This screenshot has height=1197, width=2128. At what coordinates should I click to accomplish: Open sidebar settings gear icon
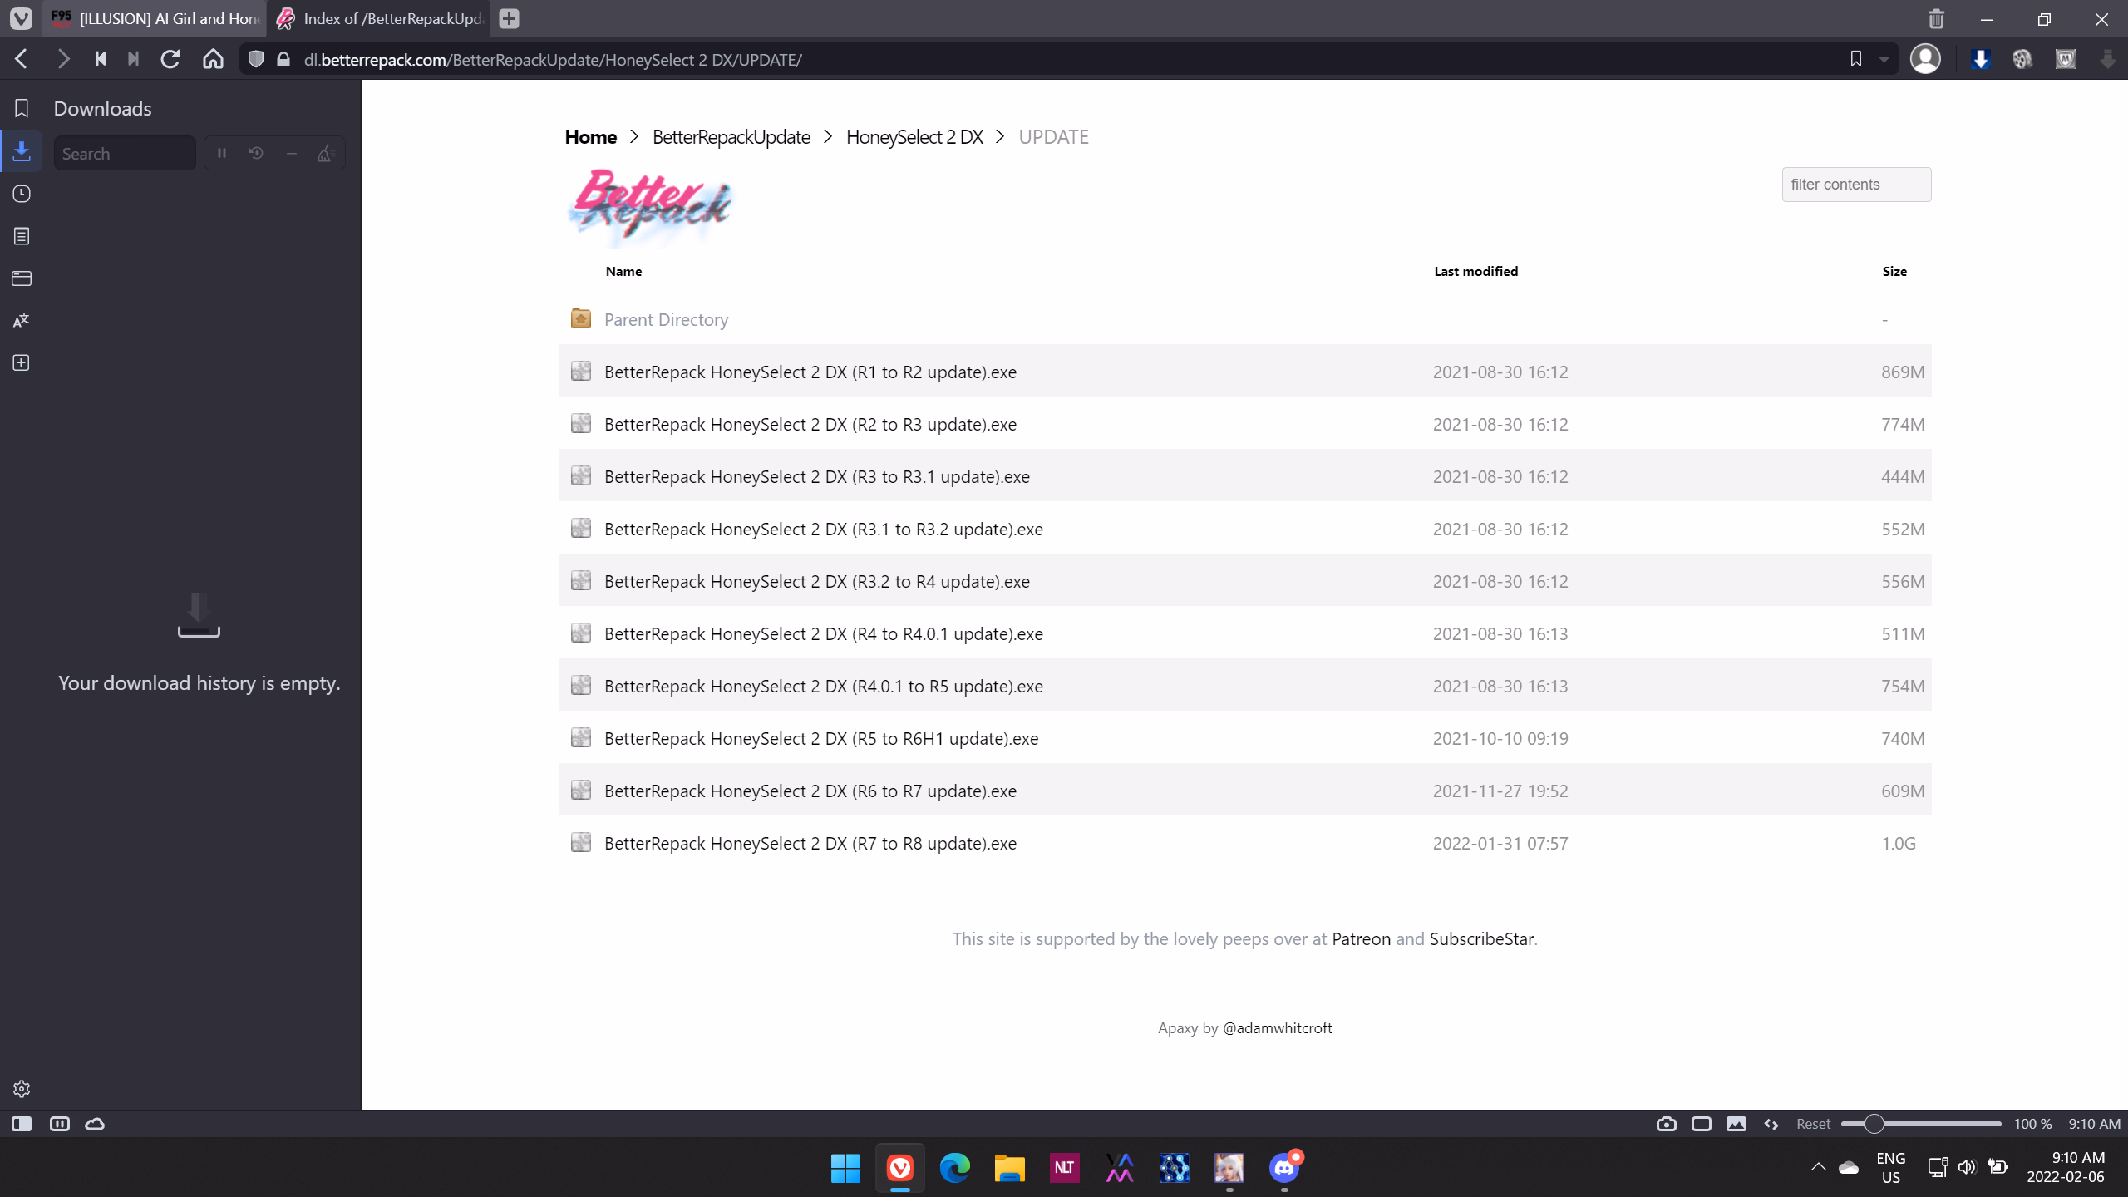click(x=22, y=1089)
